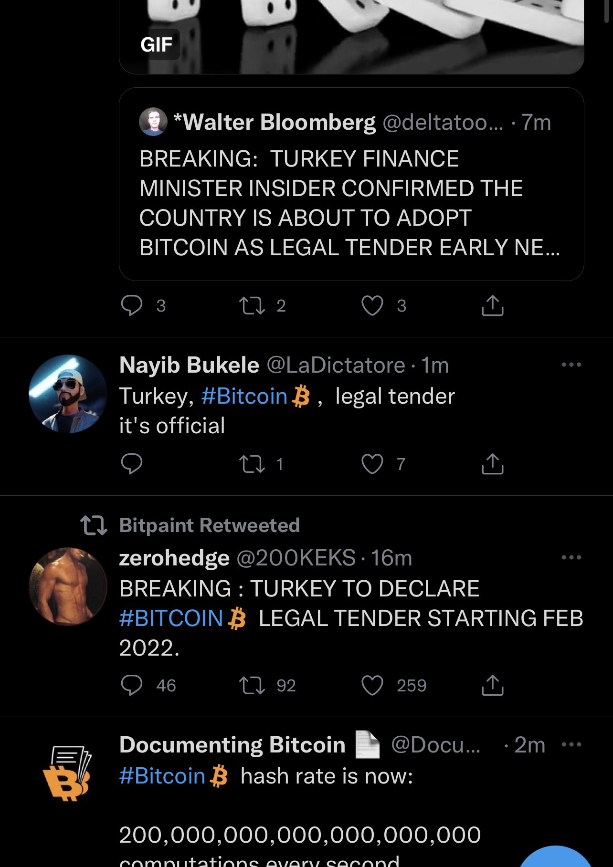The height and width of the screenshot is (867, 613).
Task: Retweet the tweet quoting Walter Bloomberg
Action: coord(252,305)
